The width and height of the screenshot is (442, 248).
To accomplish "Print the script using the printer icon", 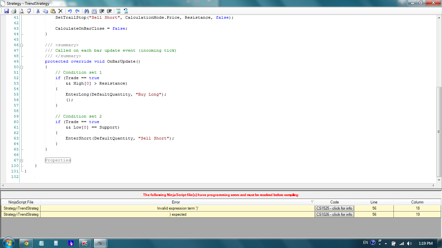I will pyautogui.click(x=14, y=11).
